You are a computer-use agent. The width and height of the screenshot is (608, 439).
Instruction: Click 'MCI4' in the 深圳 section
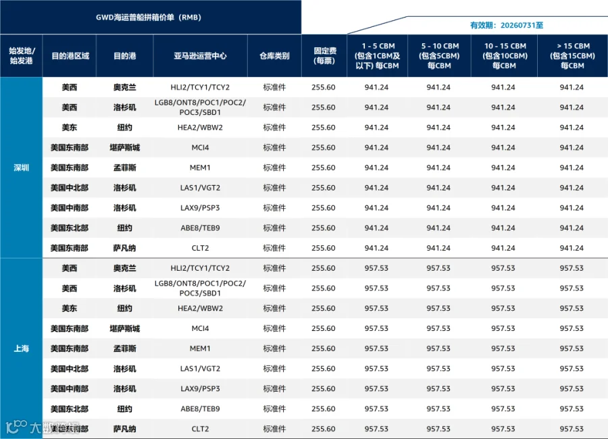pos(200,148)
